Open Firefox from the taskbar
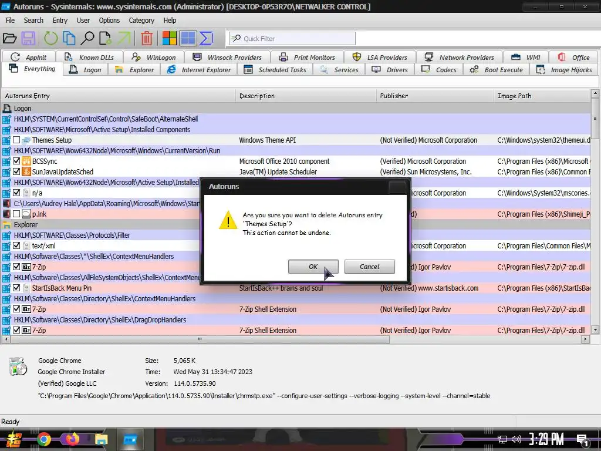 pyautogui.click(x=72, y=439)
